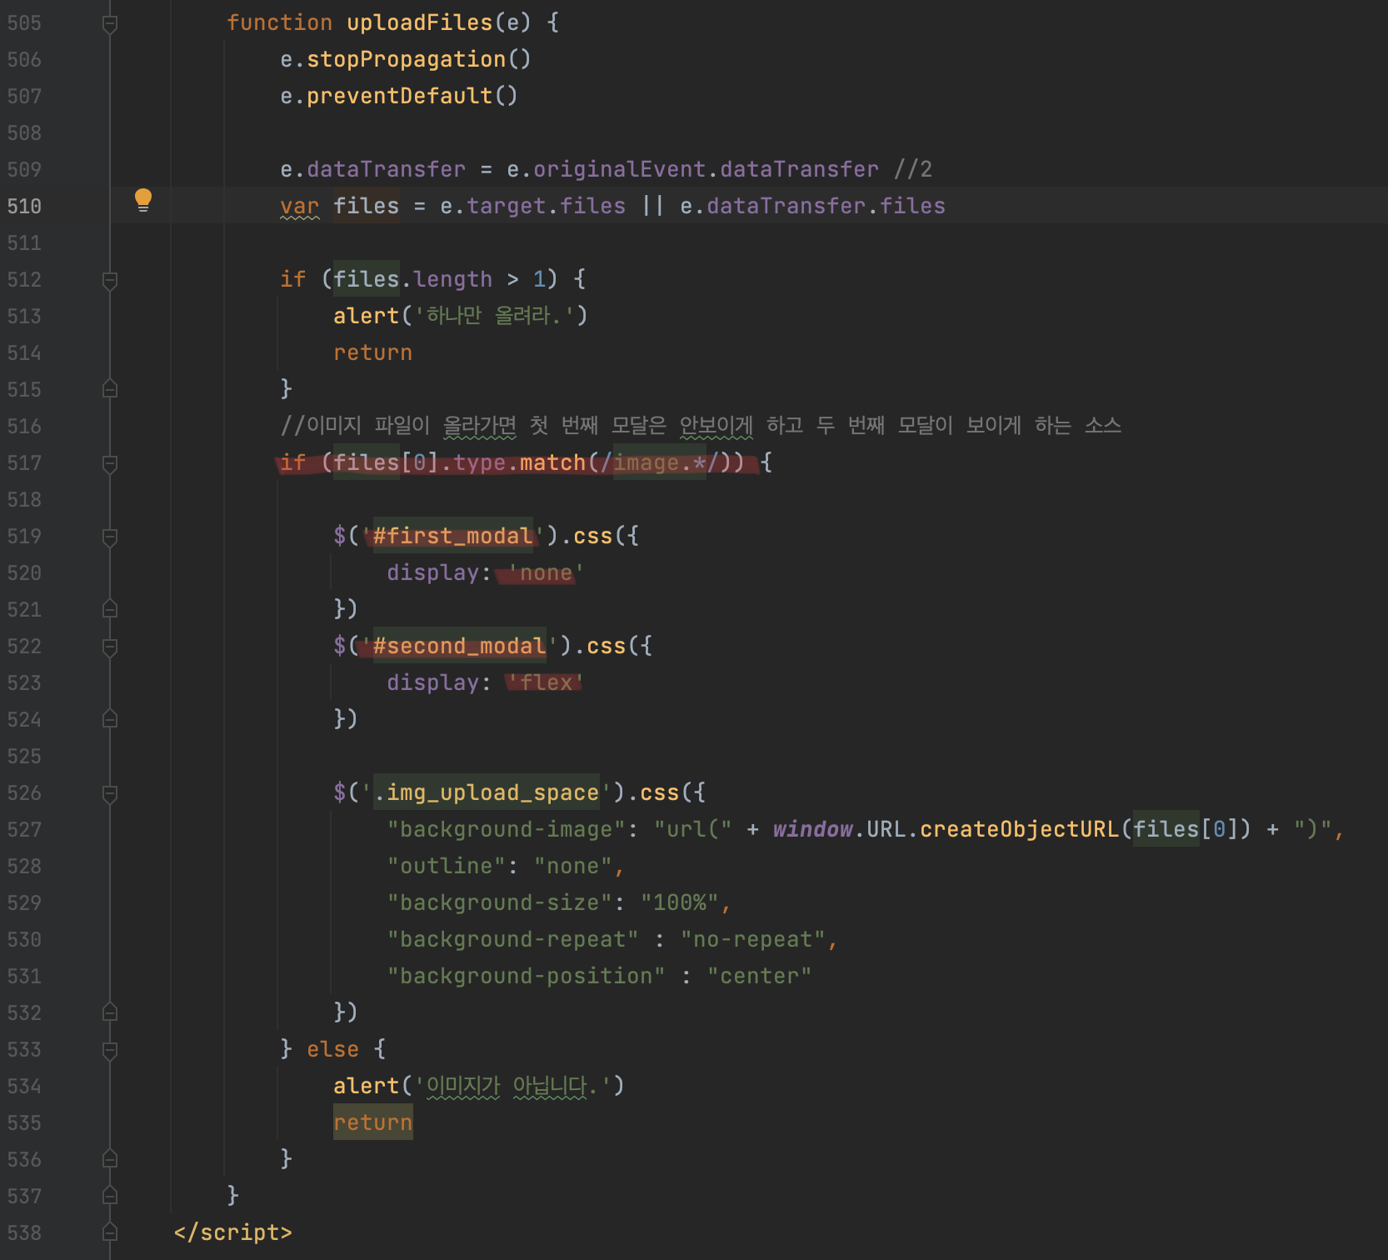
Task: Click "center" value string
Action: pyautogui.click(x=760, y=976)
